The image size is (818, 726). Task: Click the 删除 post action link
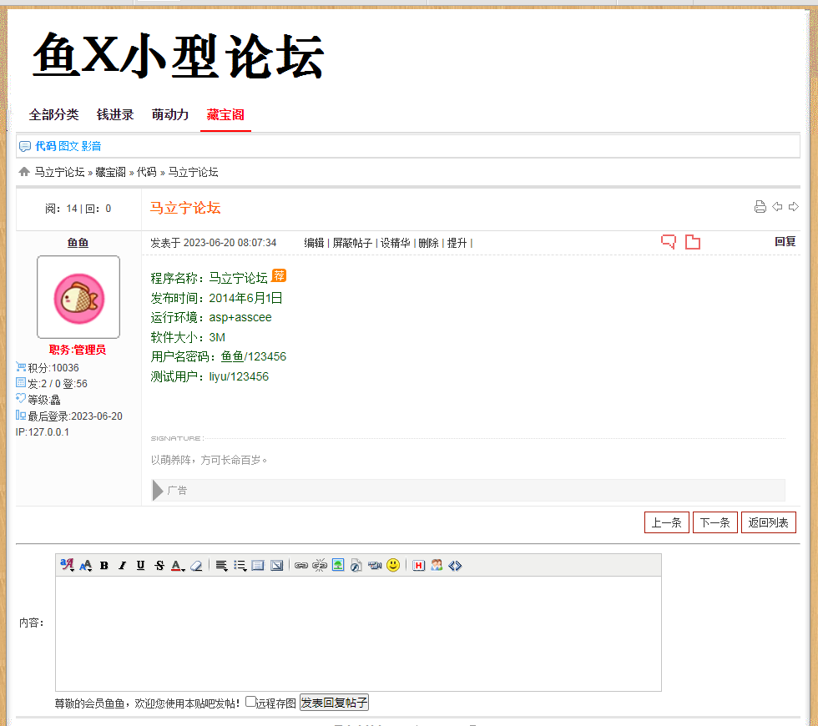429,243
